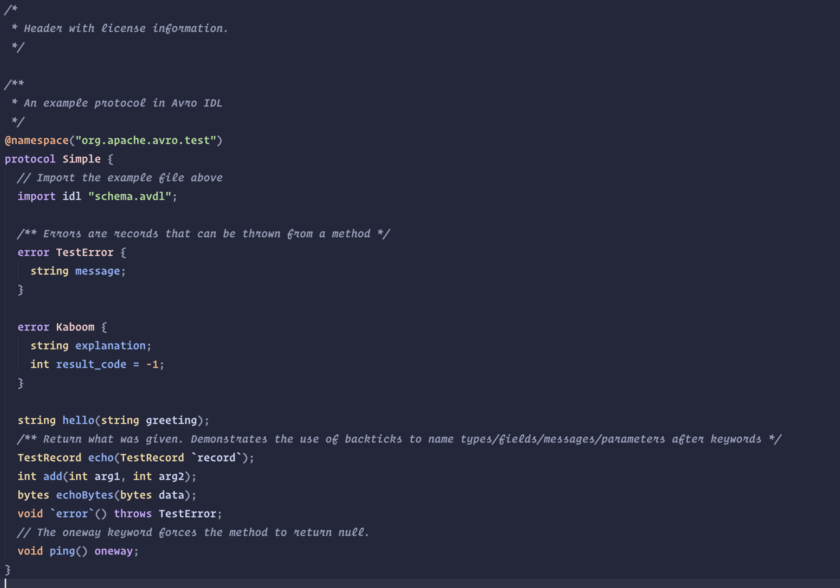The image size is (840, 588).
Task: Click the 'hello' method name
Action: coord(79,420)
